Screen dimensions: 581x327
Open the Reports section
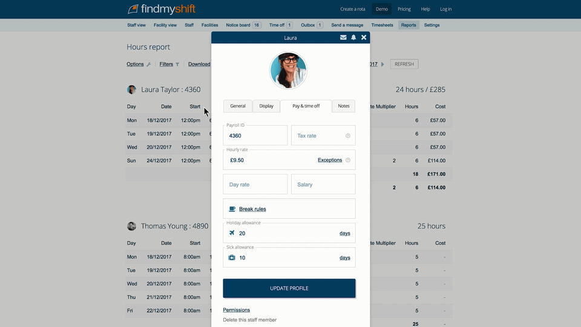(x=409, y=25)
